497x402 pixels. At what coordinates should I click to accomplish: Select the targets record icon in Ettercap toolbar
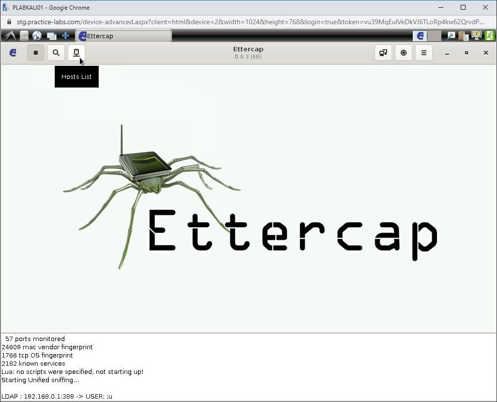[x=404, y=53]
